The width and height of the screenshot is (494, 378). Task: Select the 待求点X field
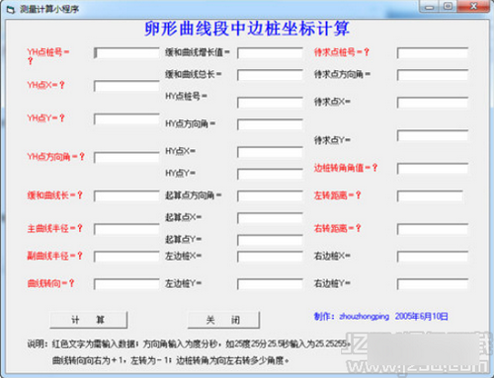pyautogui.click(x=433, y=103)
